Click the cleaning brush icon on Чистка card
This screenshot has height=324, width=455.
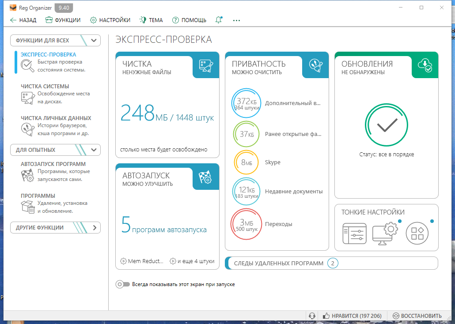point(206,66)
